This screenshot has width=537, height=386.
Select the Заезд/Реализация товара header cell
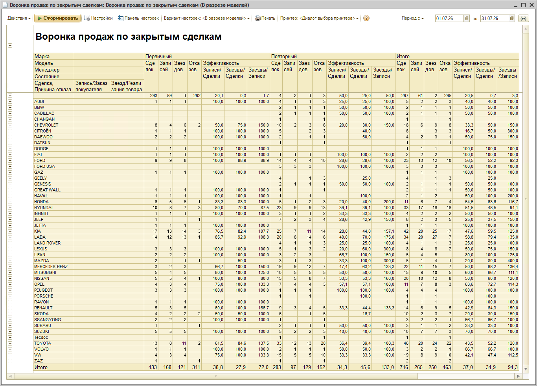(x=127, y=86)
